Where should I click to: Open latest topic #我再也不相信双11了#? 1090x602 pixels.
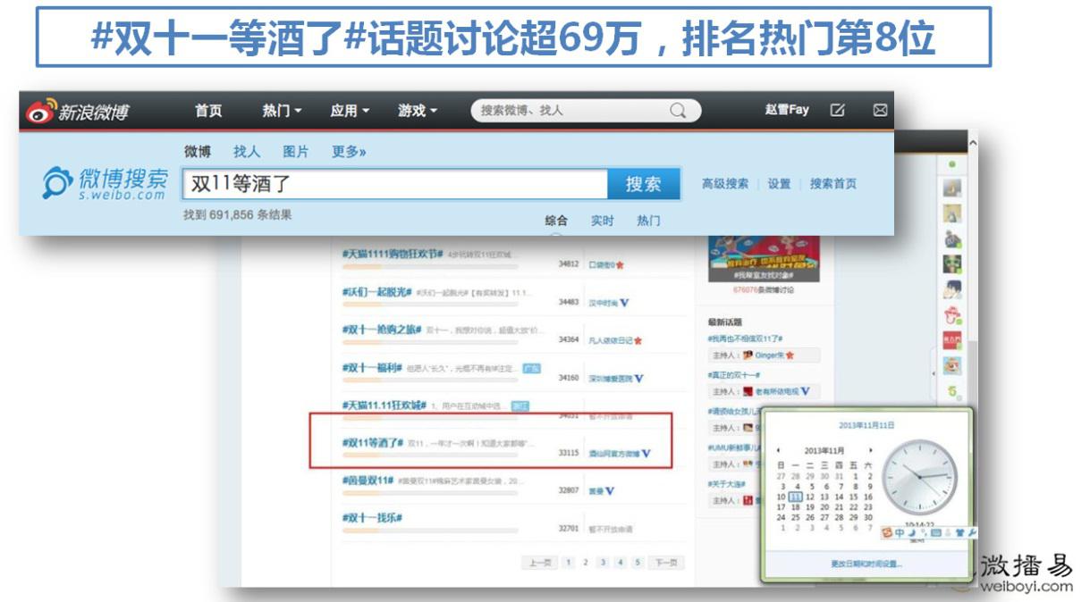pos(745,339)
